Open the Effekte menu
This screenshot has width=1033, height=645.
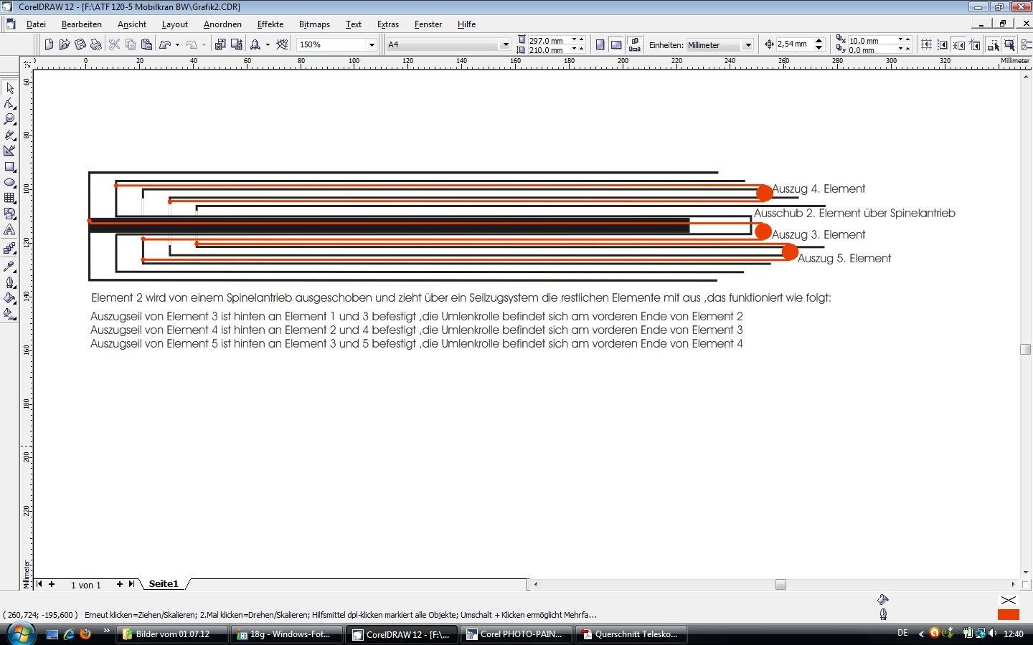[x=270, y=24]
